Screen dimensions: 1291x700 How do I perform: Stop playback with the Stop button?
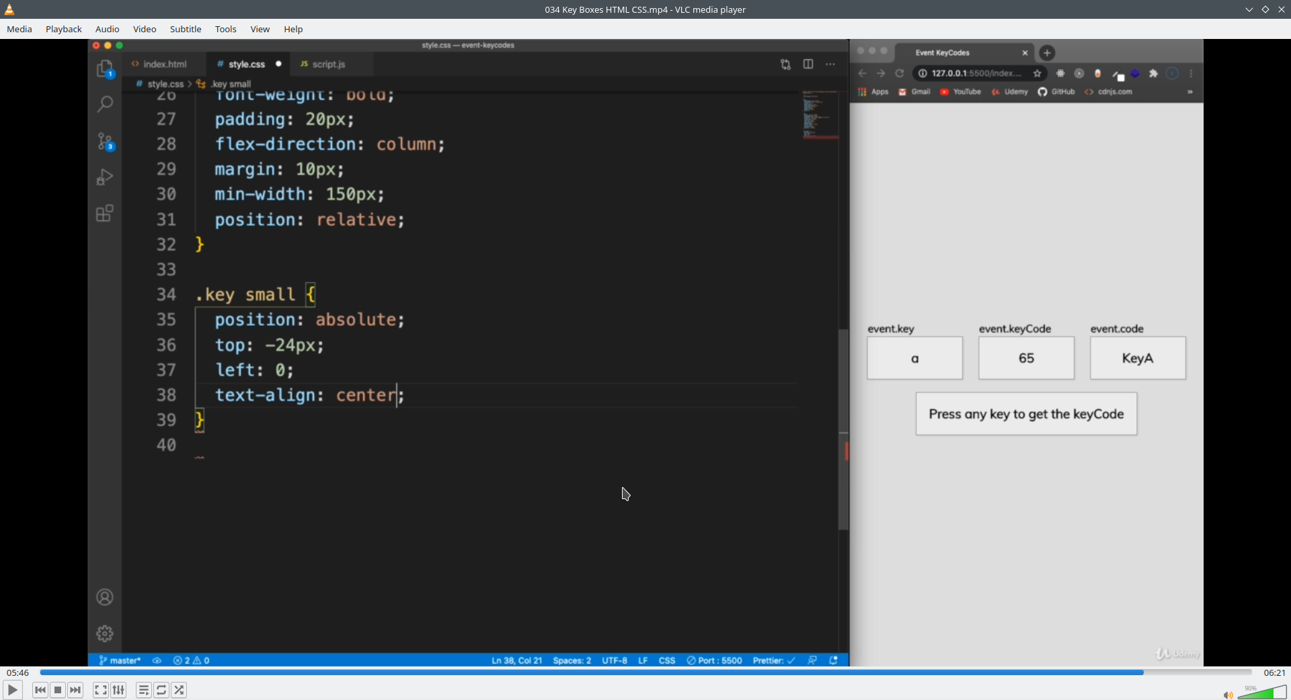coord(58,690)
